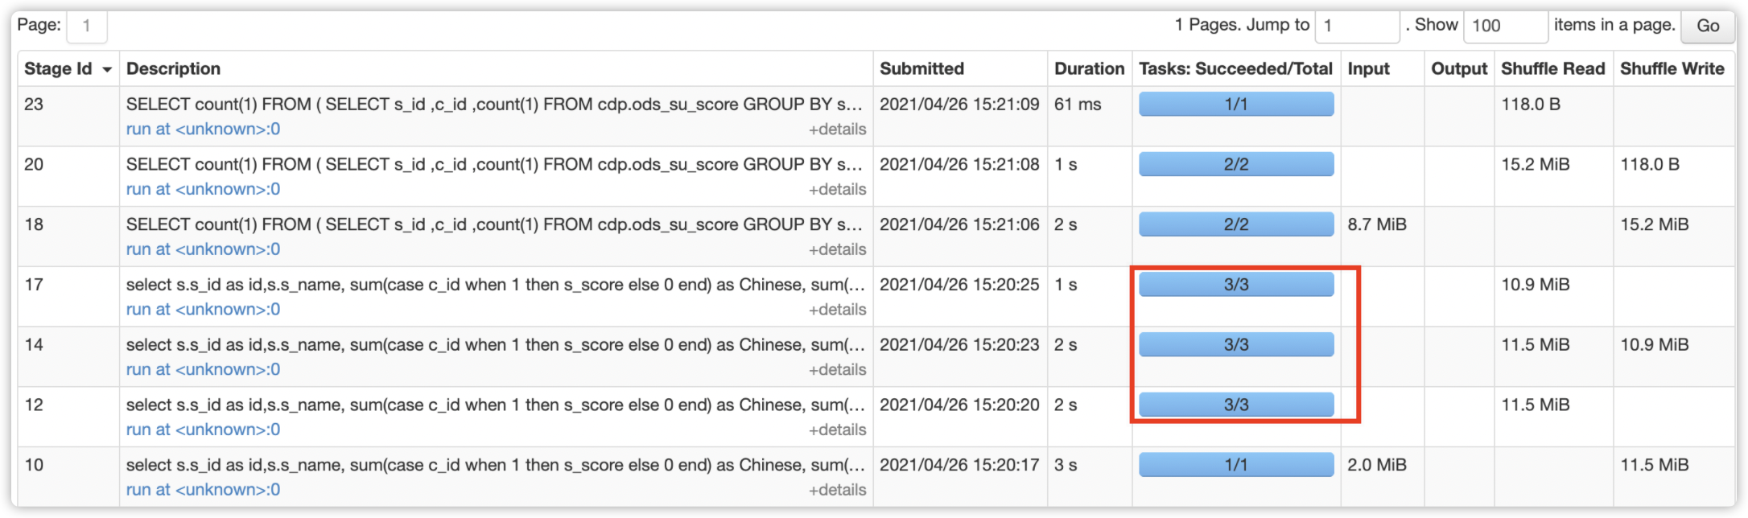Image resolution: width=1748 pixels, height=518 pixels.
Task: Open the stage 18 description link
Action: [x=203, y=249]
